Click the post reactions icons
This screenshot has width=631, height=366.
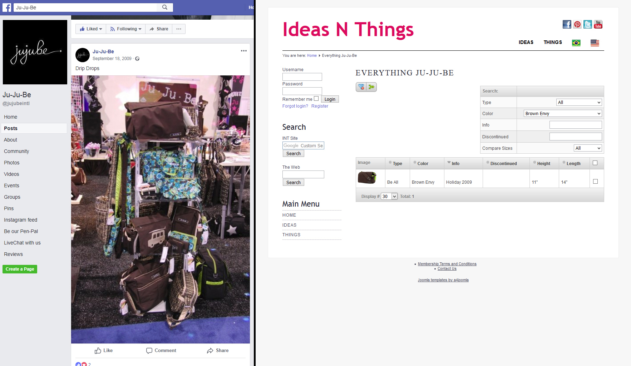point(81,364)
